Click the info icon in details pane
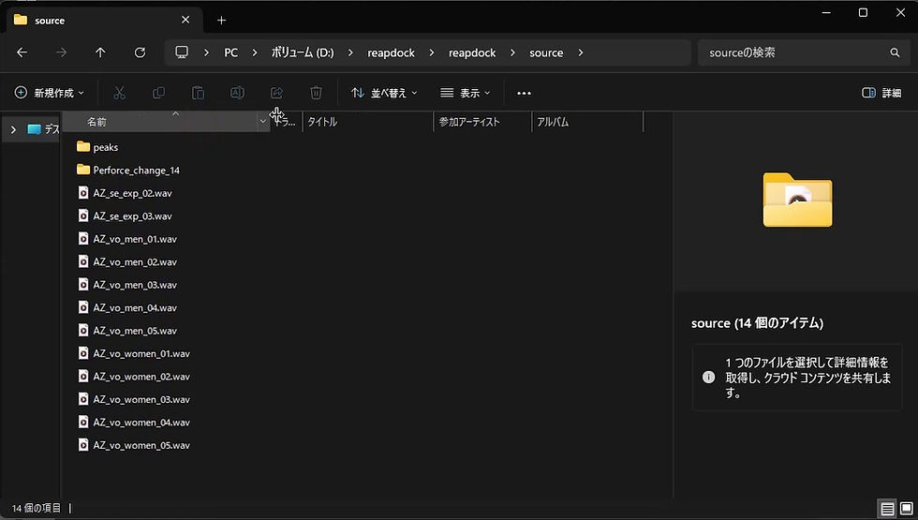The image size is (918, 520). (708, 377)
